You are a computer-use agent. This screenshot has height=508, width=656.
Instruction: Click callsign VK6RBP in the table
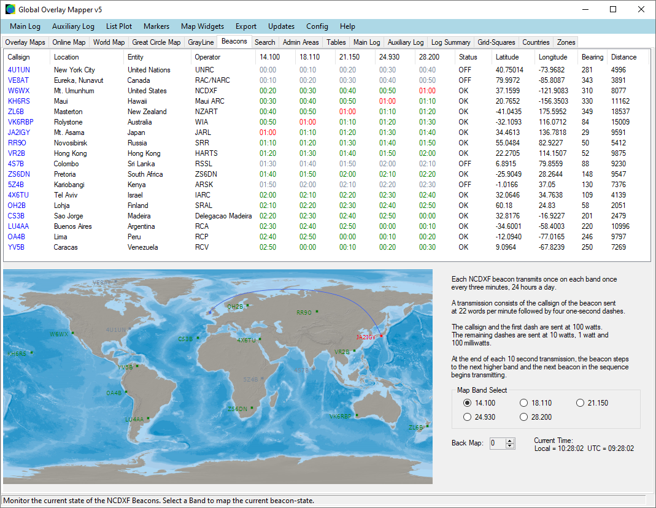(x=20, y=122)
